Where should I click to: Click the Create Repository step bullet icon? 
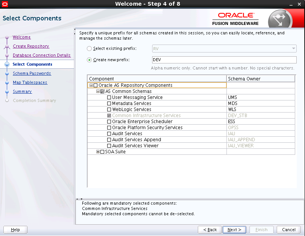7,46
